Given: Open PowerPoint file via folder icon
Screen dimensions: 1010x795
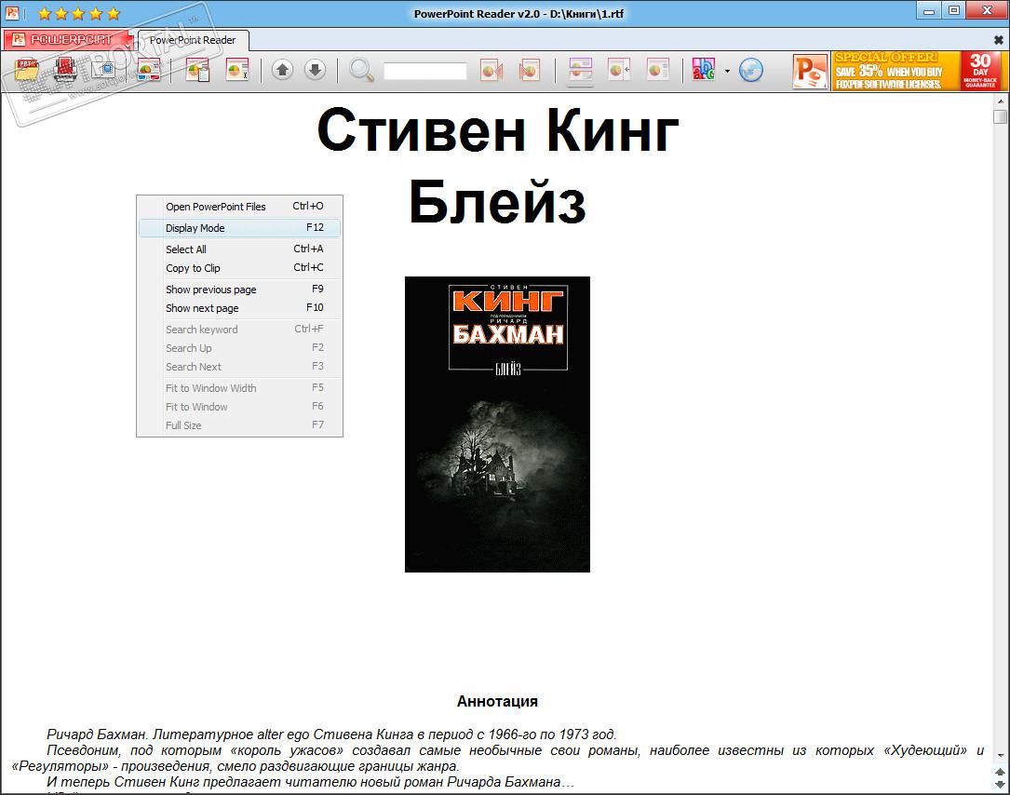Looking at the screenshot, I should [x=27, y=70].
